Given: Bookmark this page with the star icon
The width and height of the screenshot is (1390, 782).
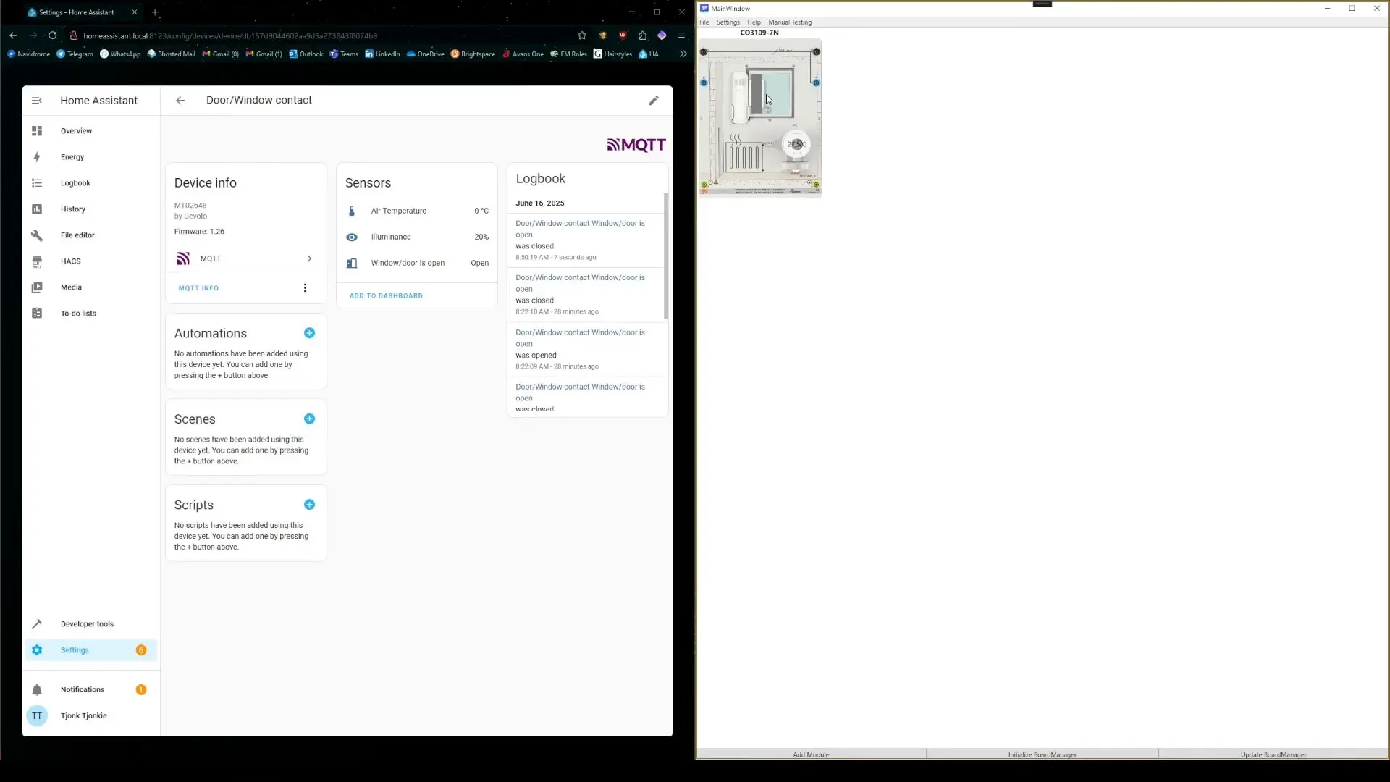Looking at the screenshot, I should pos(582,35).
